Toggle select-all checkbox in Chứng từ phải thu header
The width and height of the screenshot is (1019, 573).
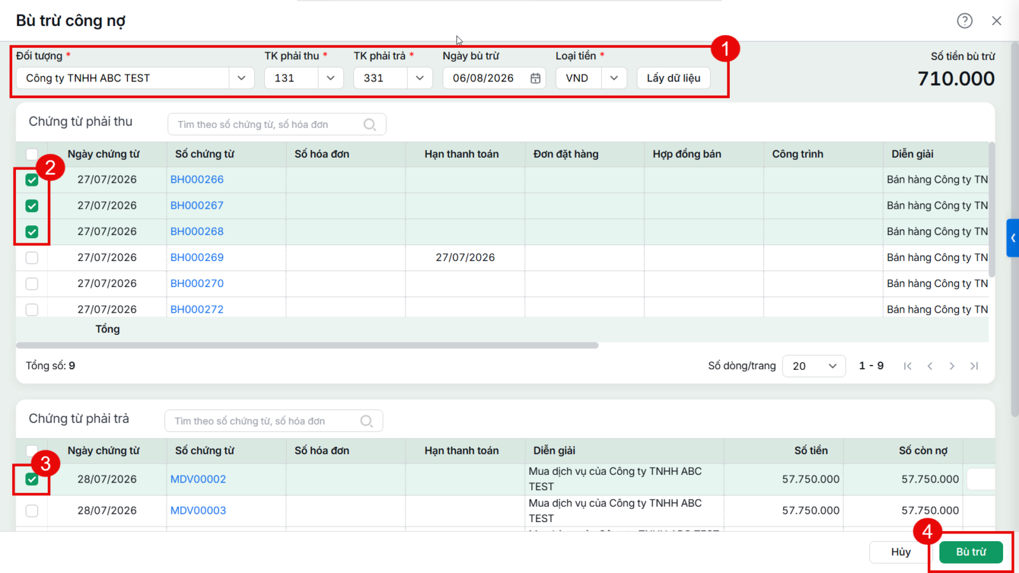[32, 154]
